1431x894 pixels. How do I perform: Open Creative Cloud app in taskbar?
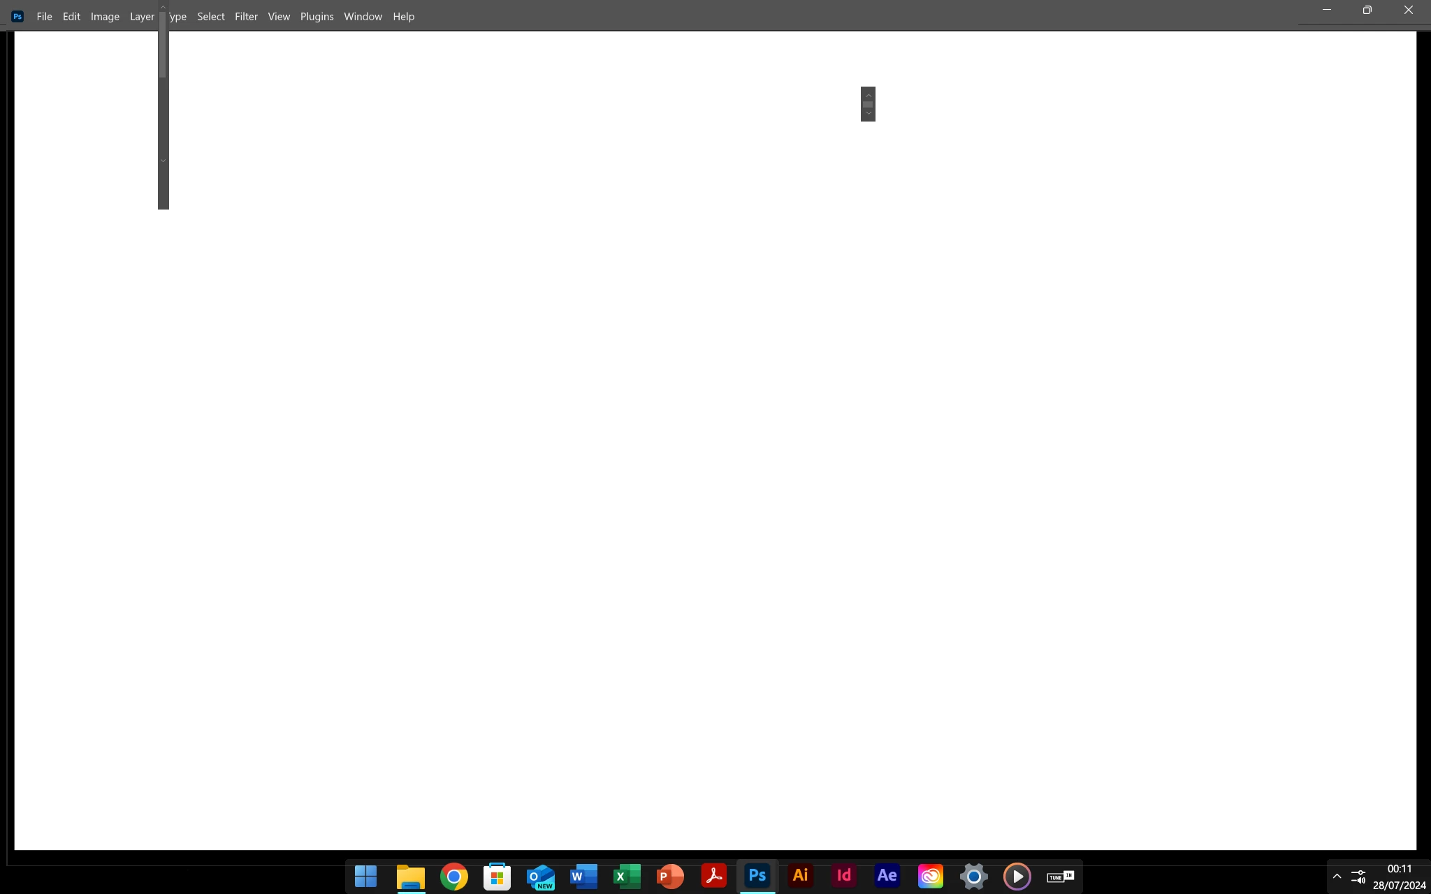[930, 876]
